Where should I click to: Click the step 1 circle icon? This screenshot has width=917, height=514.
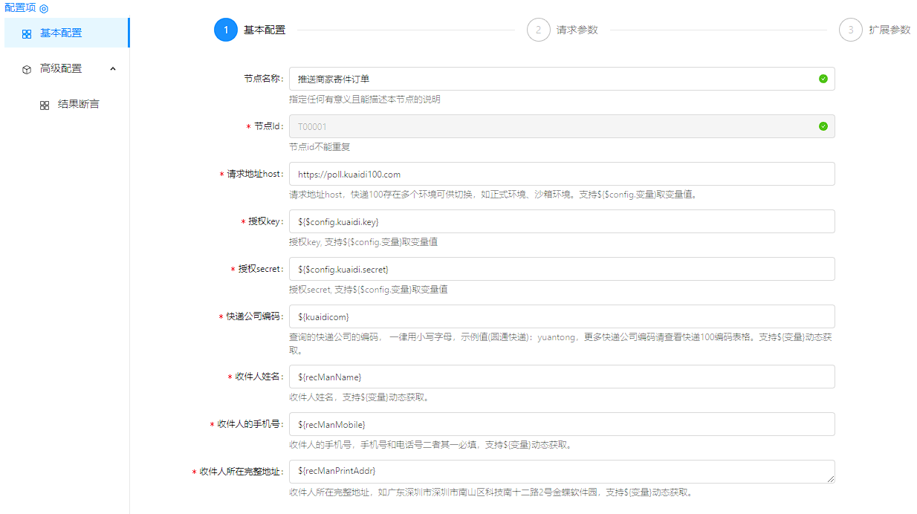[225, 30]
